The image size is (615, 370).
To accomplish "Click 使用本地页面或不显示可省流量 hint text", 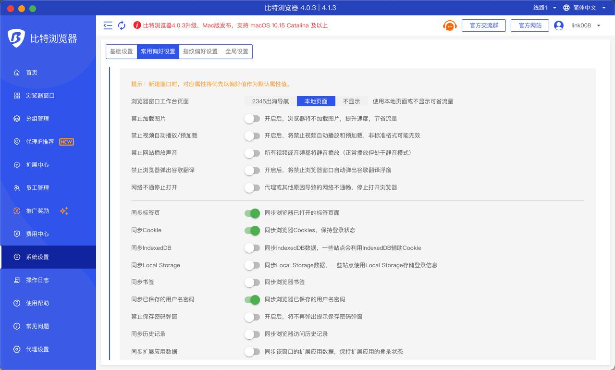I will [x=413, y=101].
